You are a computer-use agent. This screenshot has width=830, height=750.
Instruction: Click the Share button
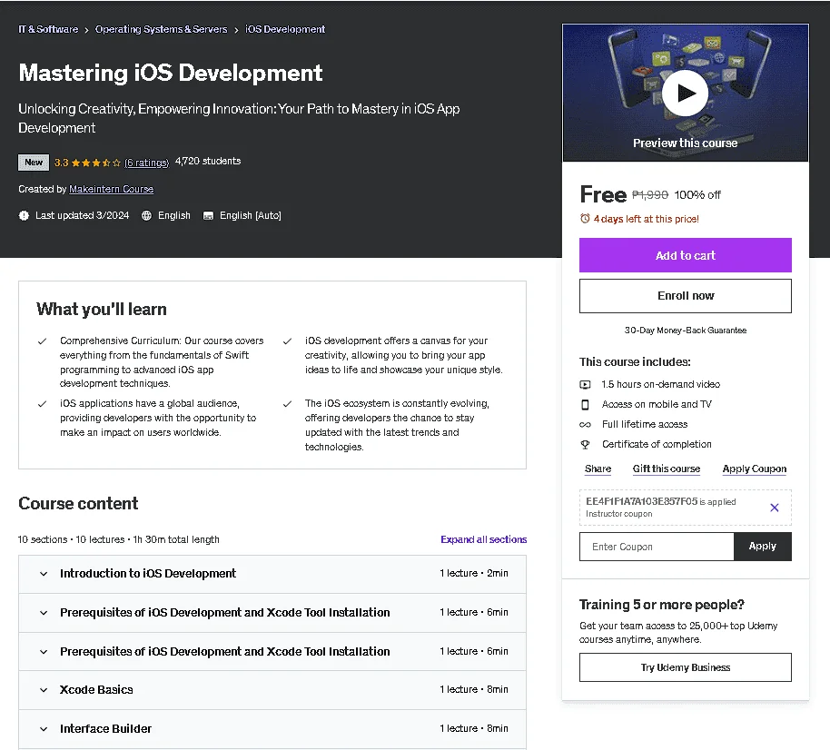click(598, 469)
